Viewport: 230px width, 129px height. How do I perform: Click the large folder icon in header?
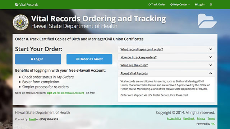pos(207,21)
